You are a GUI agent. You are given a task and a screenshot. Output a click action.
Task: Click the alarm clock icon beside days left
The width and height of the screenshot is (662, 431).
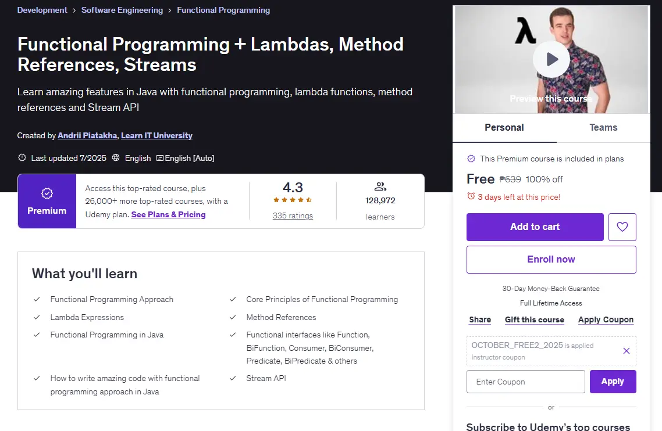(x=471, y=196)
